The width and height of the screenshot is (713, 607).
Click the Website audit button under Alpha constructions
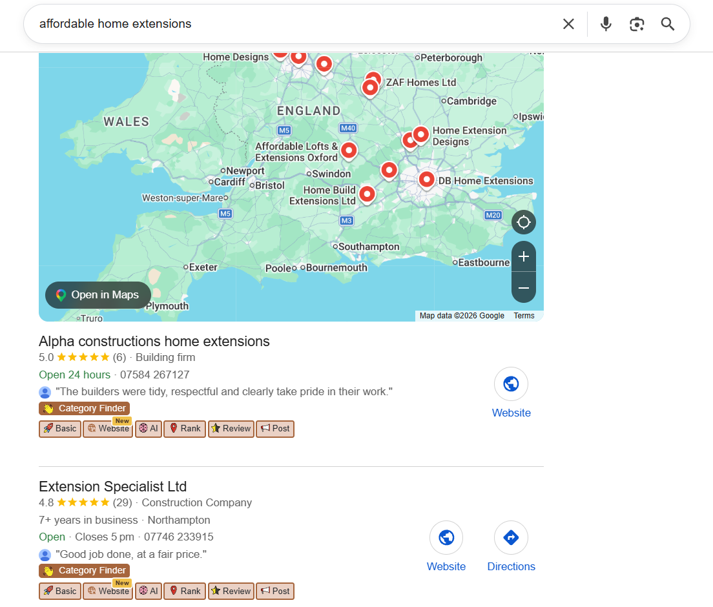tap(108, 429)
